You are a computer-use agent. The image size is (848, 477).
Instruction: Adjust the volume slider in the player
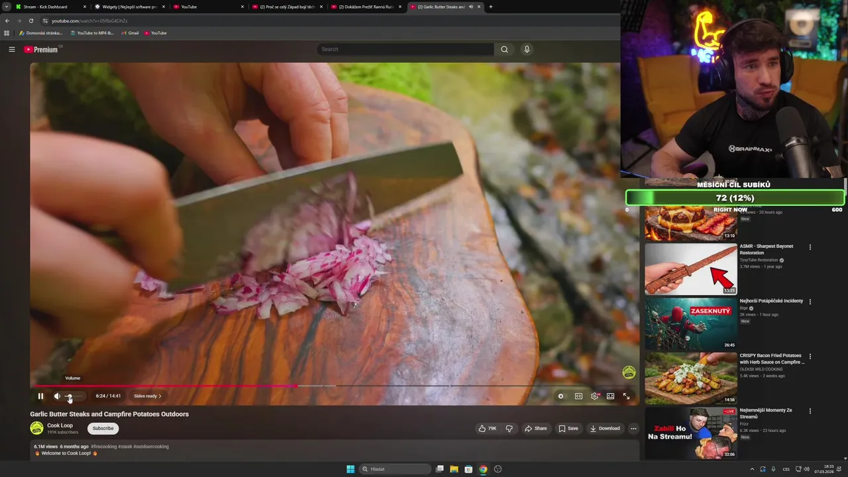click(74, 396)
